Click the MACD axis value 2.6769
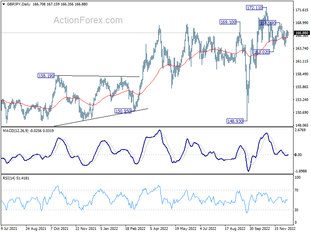 click(300, 130)
